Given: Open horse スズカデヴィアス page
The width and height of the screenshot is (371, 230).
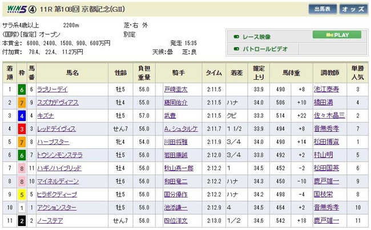Looking at the screenshot, I should click(72, 102).
